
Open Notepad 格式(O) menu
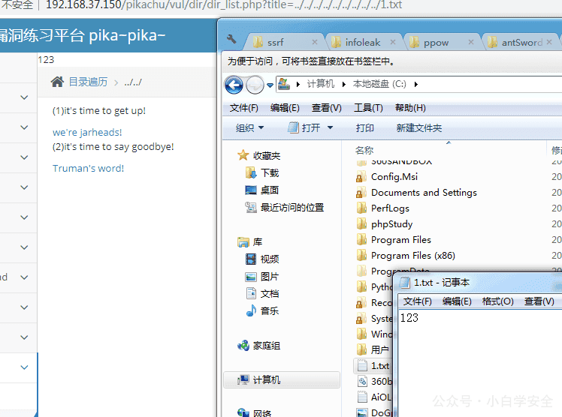498,301
